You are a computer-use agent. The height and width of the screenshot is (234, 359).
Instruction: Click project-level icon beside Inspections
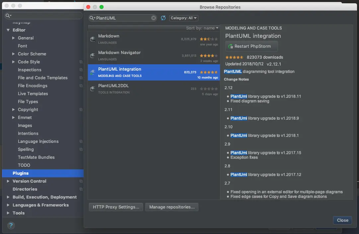point(81,70)
